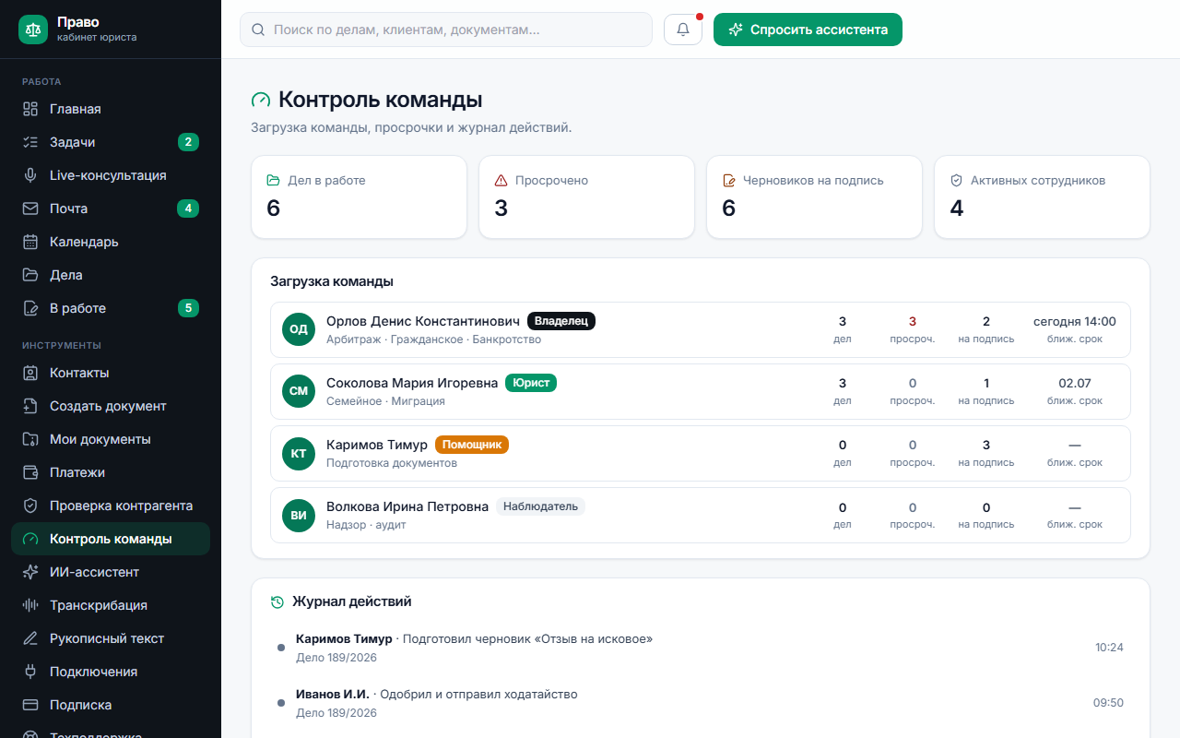The height and width of the screenshot is (738, 1180).
Task: Click Помощник role badge
Action: pyautogui.click(x=472, y=445)
